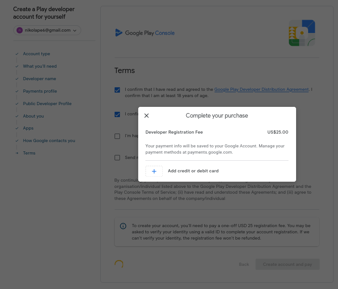Click the Google Play Console logo
The height and width of the screenshot is (289, 338).
pyautogui.click(x=145, y=33)
